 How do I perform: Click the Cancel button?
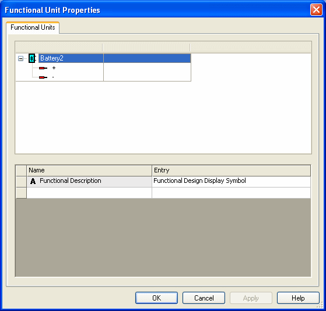coord(204,298)
